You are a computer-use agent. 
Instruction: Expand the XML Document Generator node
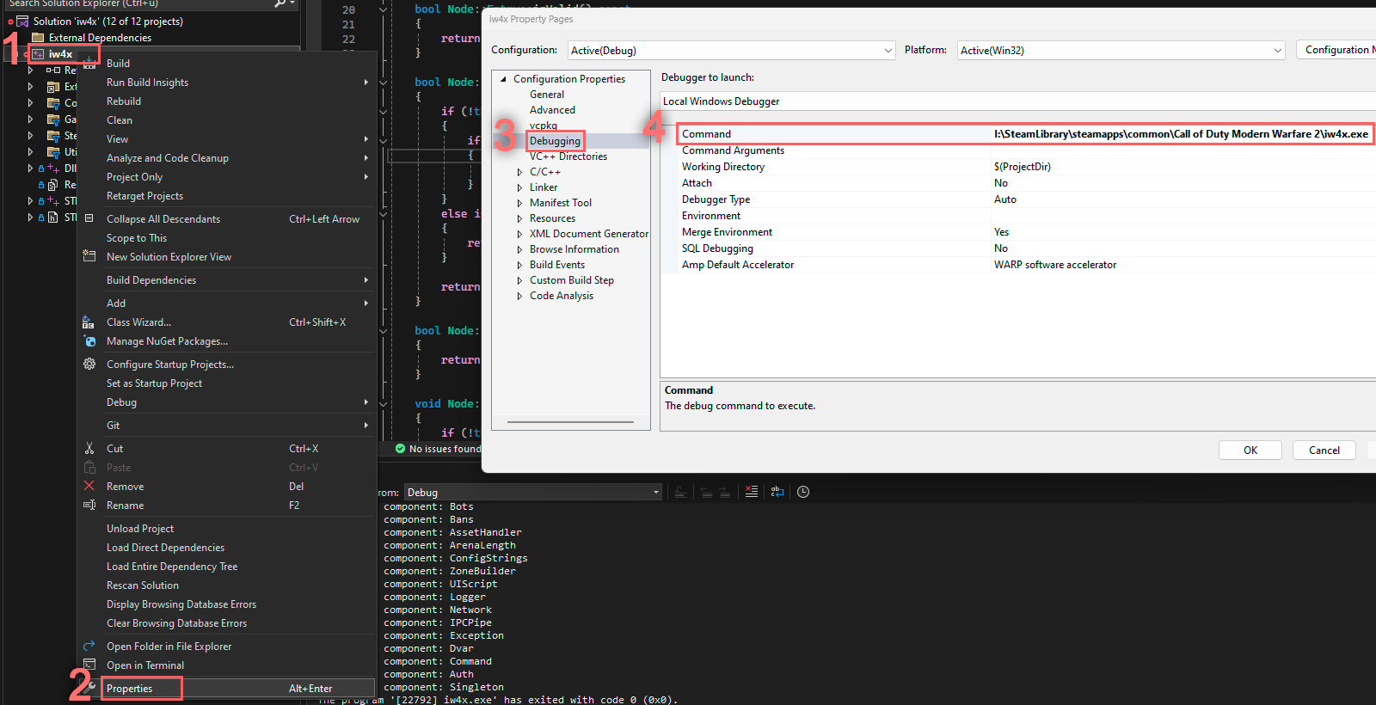(x=519, y=234)
